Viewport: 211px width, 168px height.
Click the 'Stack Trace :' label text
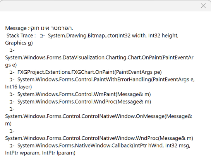point(21,36)
